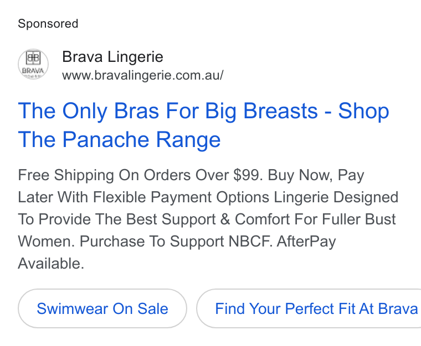Click the 'Available.' text on last line
Image resolution: width=421 pixels, height=346 pixels.
(x=51, y=264)
